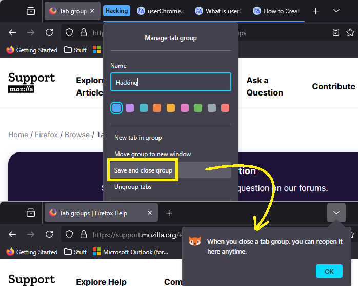Click Mozilla Support logo in bottom window

pyautogui.click(x=31, y=280)
